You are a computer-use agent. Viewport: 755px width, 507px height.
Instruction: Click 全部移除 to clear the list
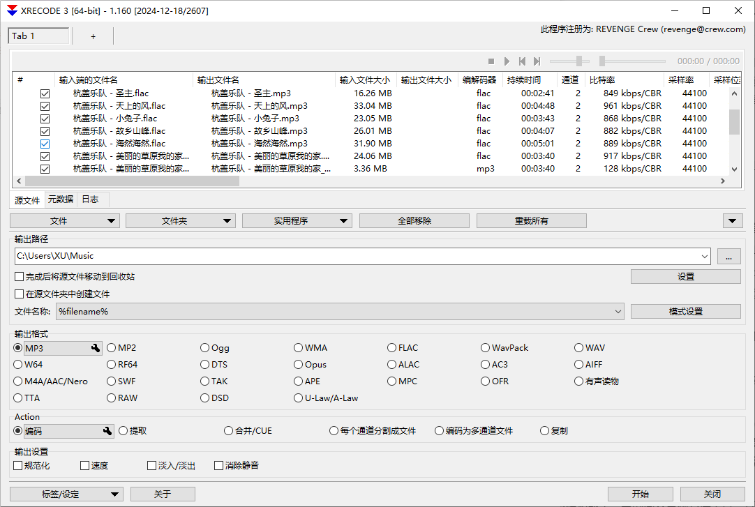click(x=414, y=220)
